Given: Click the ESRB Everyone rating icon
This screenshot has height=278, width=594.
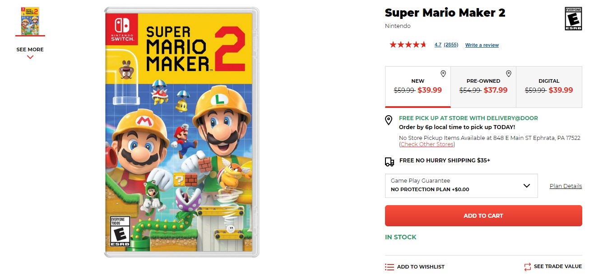Looking at the screenshot, I should pos(573,18).
